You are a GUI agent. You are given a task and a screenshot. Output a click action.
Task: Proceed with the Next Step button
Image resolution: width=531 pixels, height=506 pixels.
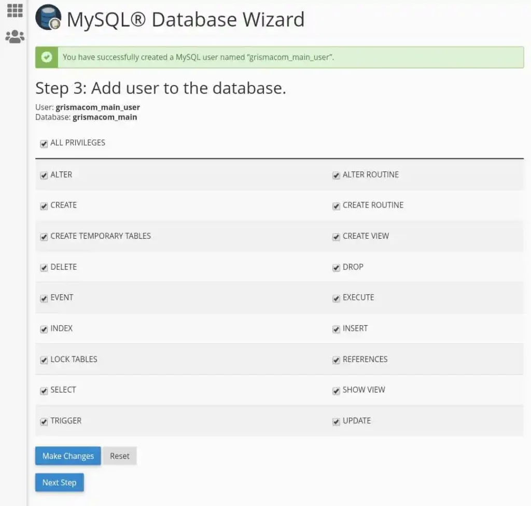click(59, 482)
